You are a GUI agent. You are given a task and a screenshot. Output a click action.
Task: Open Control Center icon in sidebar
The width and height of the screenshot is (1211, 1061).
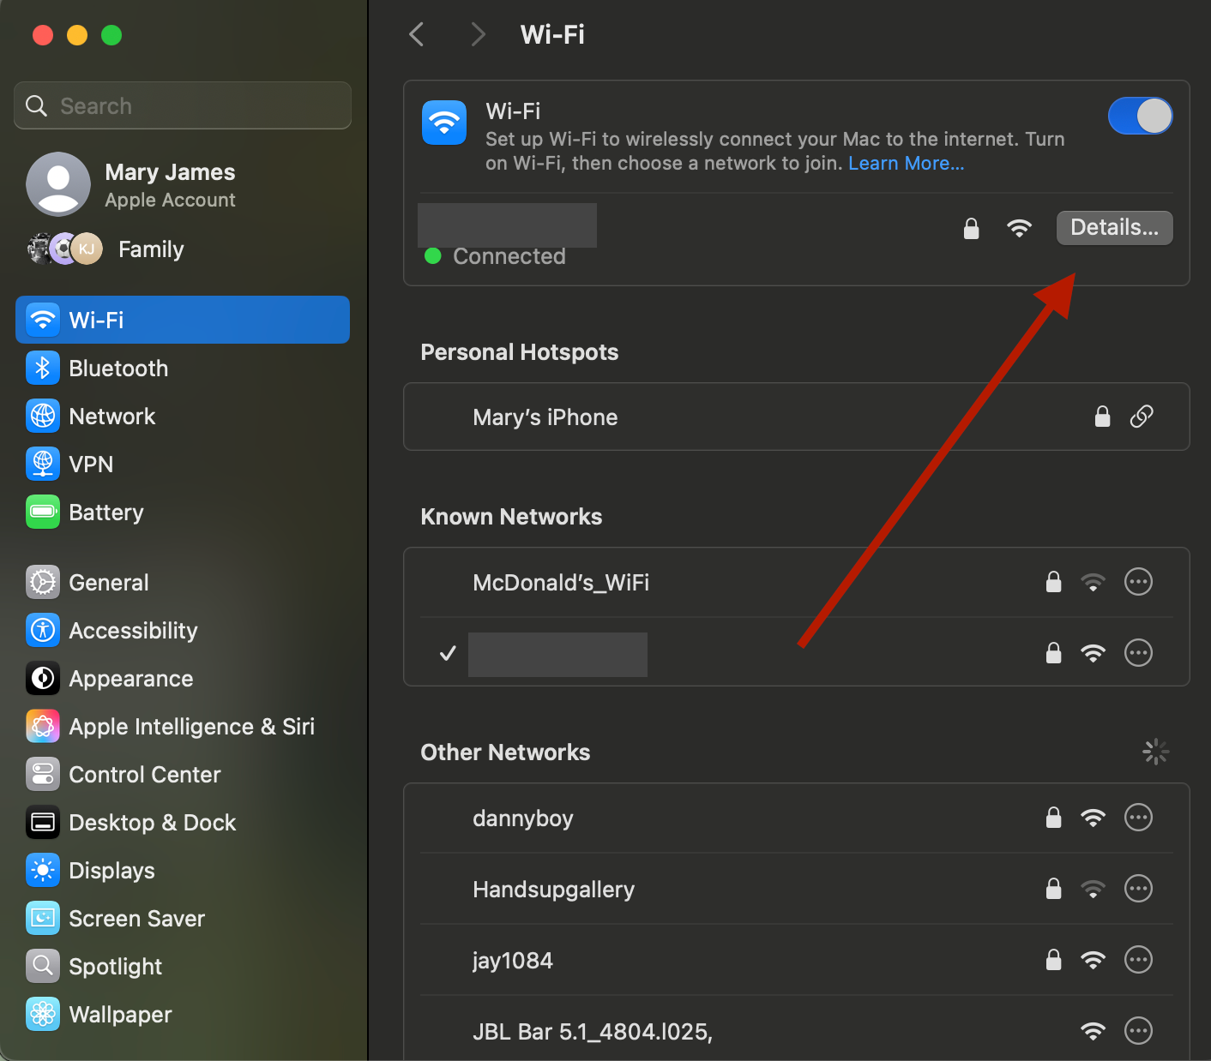tap(43, 775)
